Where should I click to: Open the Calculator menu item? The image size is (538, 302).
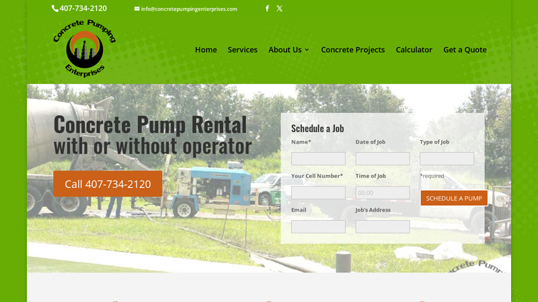[414, 50]
